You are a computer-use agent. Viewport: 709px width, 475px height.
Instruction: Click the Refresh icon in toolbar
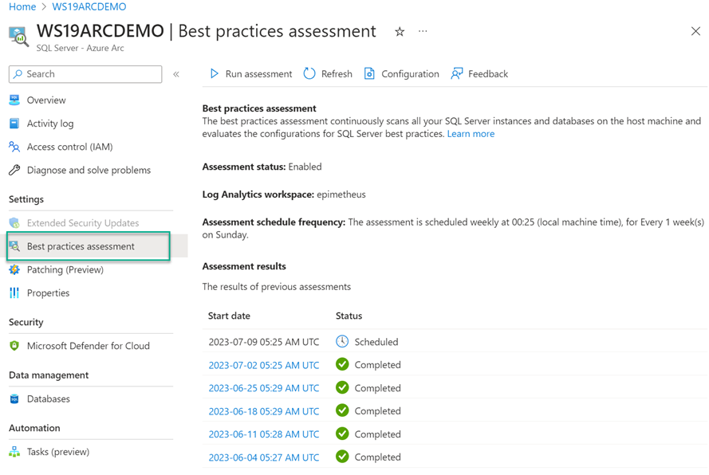click(309, 74)
